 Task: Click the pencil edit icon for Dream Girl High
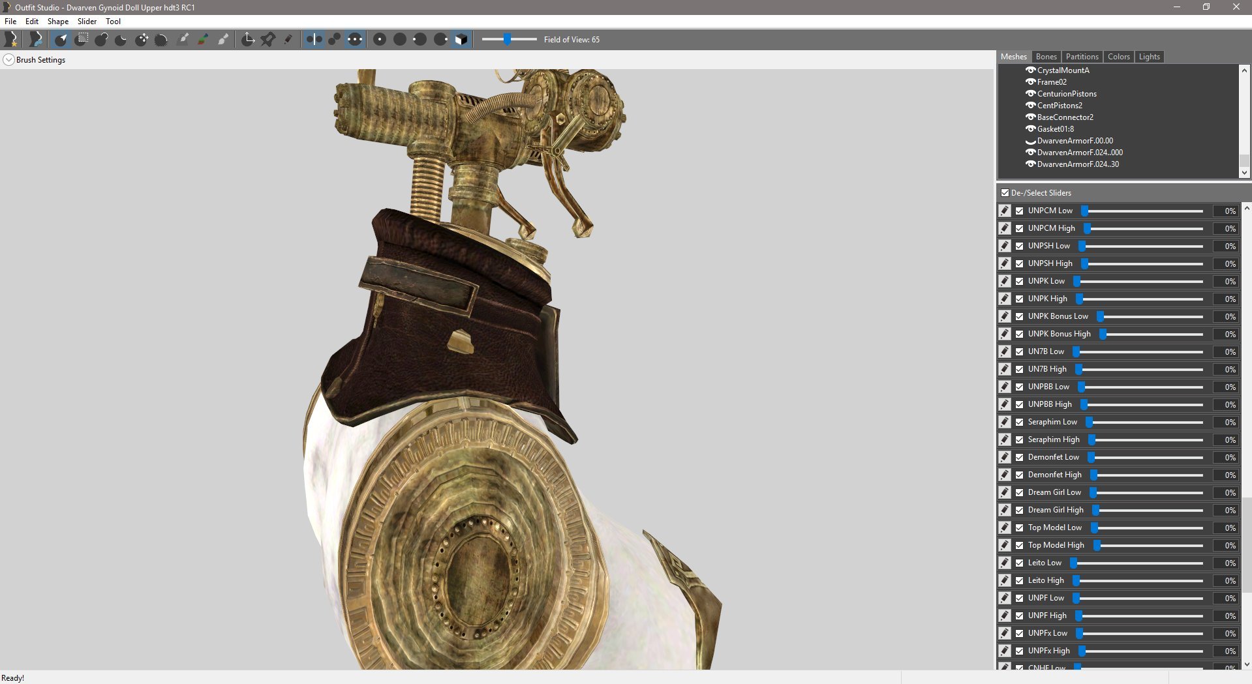[1005, 510]
